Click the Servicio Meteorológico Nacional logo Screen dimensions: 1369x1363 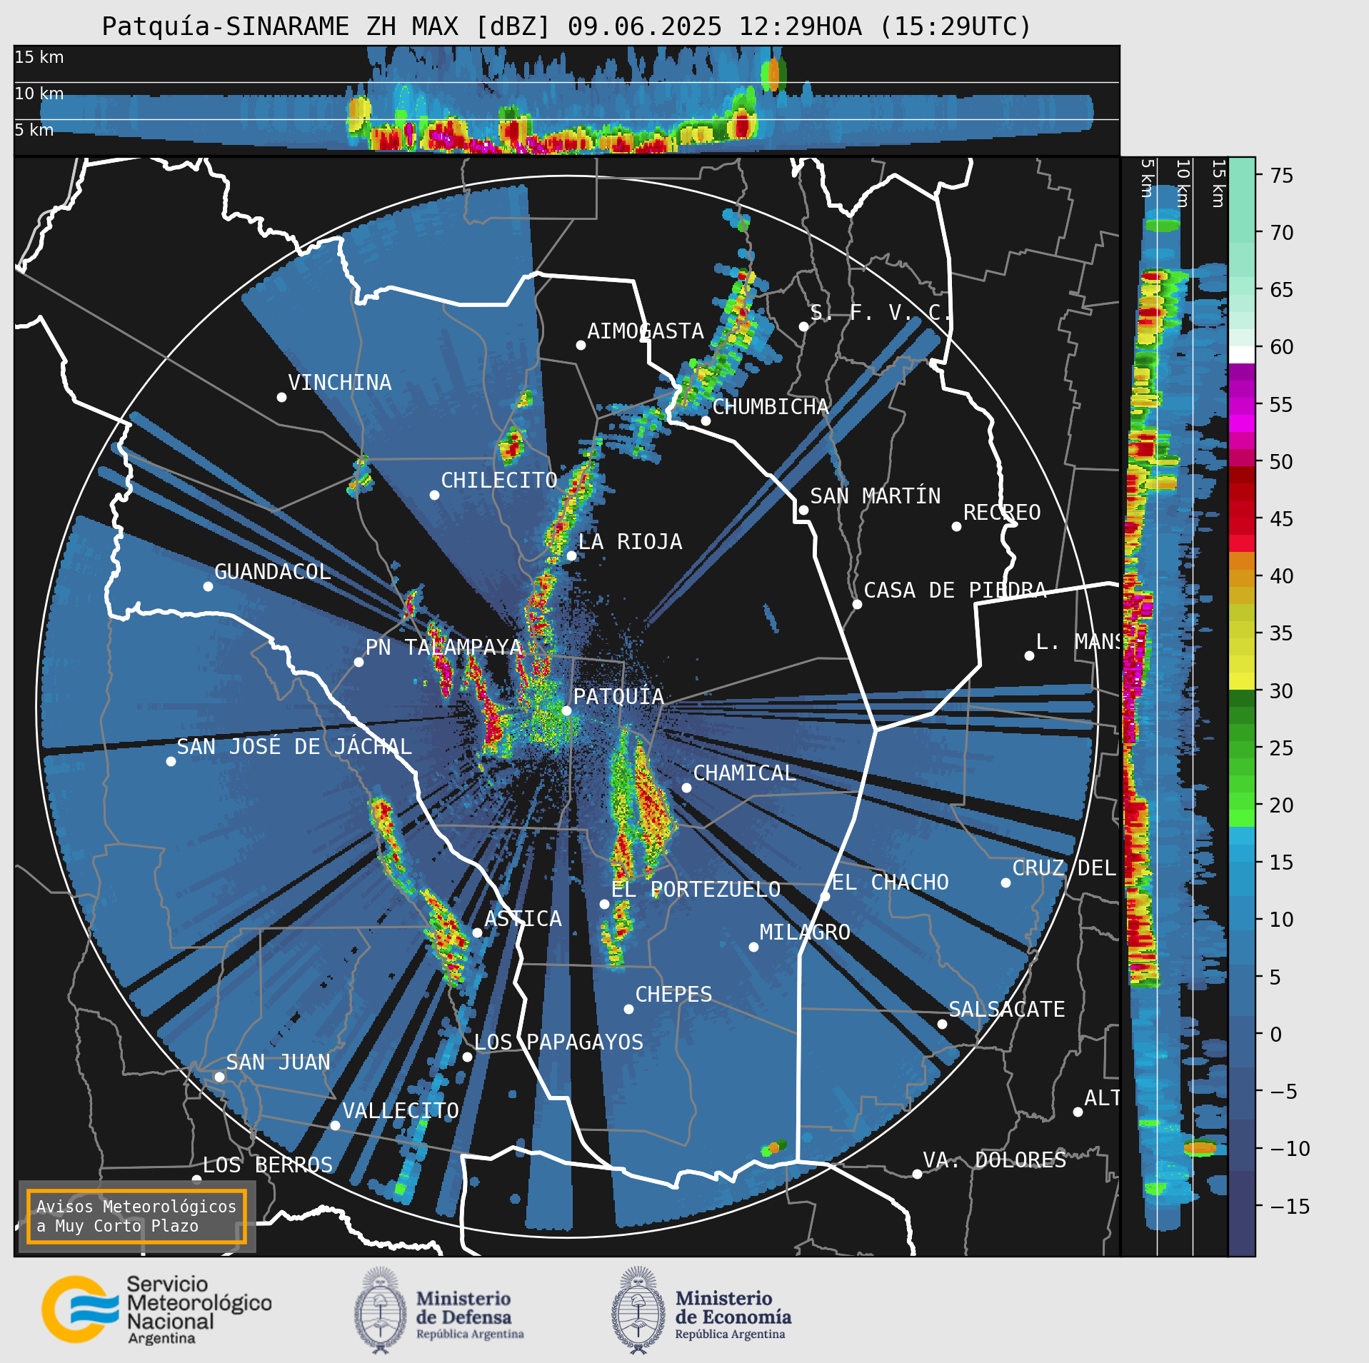[157, 1309]
